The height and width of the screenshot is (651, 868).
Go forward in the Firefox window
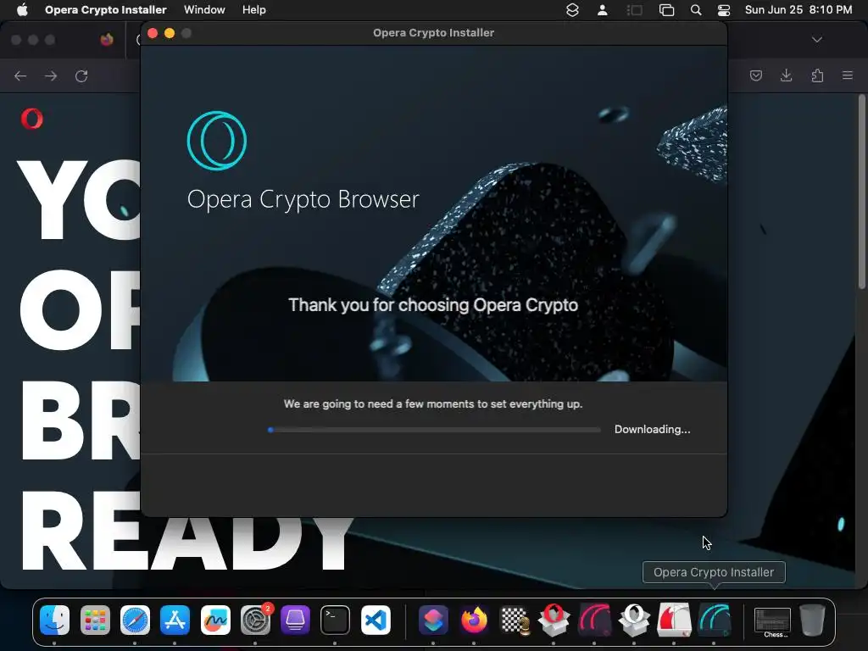[x=51, y=75]
